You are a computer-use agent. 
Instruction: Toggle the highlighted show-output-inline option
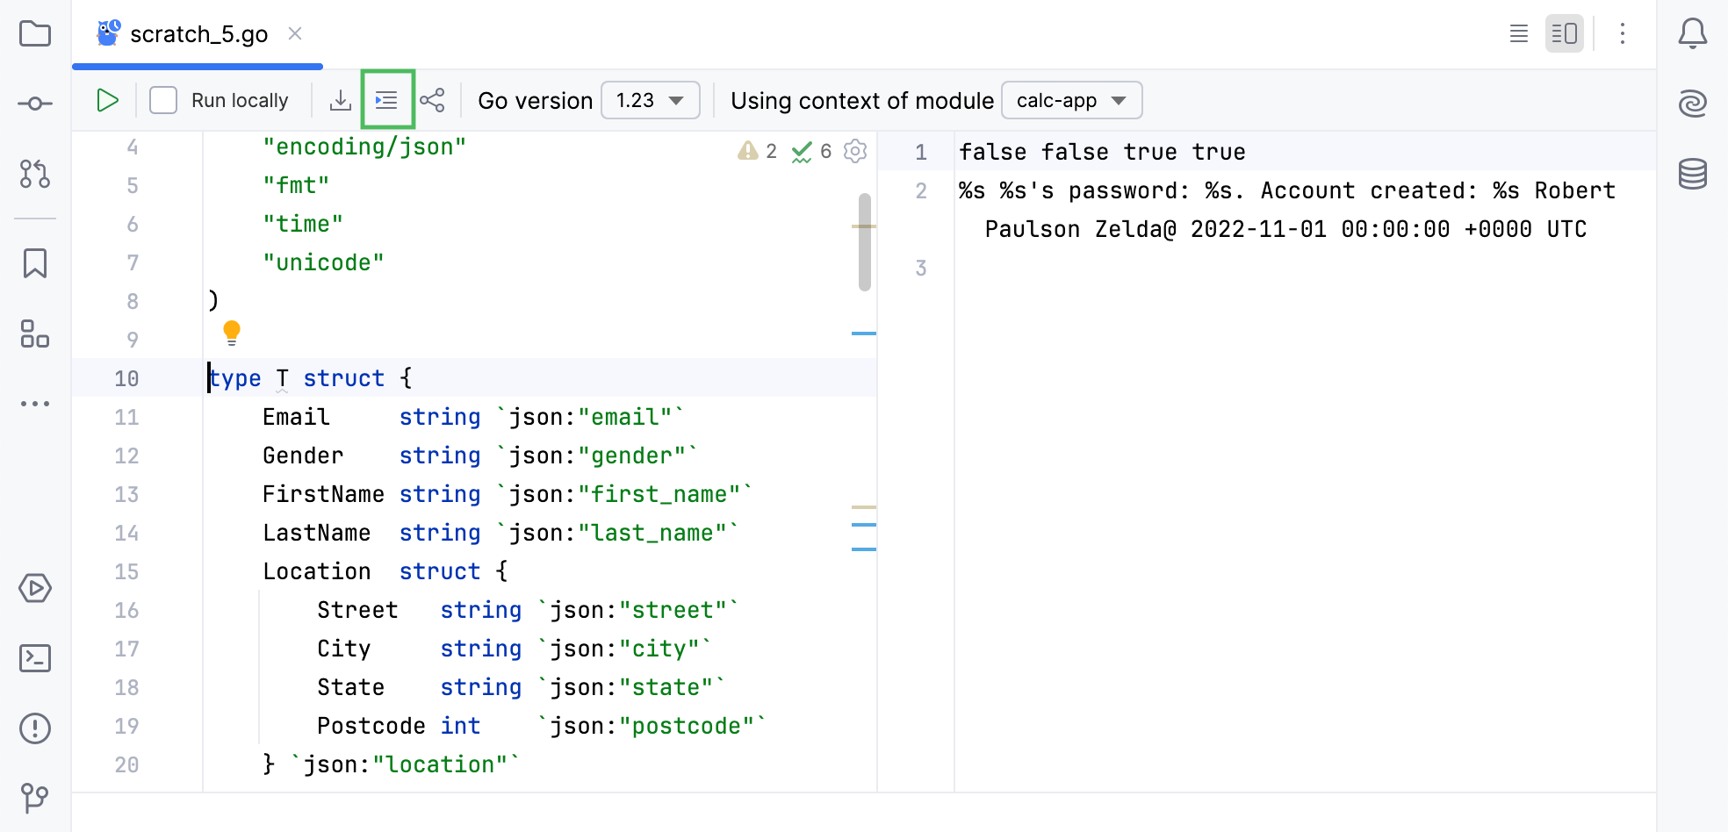coord(387,100)
